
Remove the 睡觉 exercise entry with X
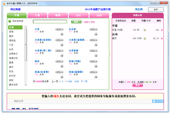click(x=162, y=38)
